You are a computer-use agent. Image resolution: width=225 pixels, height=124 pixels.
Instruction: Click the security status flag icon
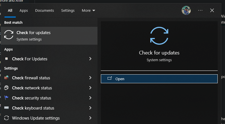pos(6,98)
